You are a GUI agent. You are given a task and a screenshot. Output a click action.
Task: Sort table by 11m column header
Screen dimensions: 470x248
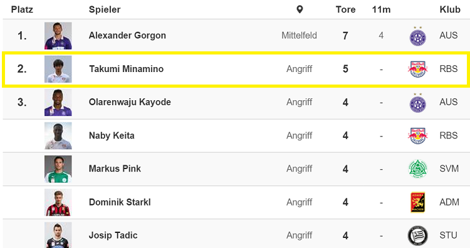click(381, 9)
